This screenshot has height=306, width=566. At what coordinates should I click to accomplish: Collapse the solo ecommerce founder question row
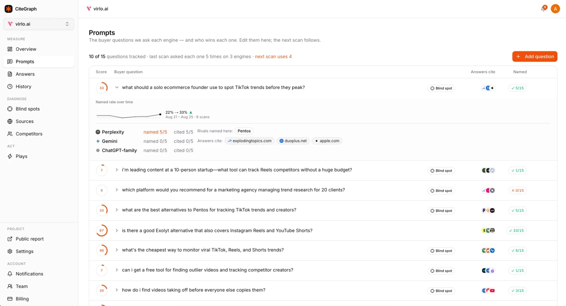pos(117,88)
